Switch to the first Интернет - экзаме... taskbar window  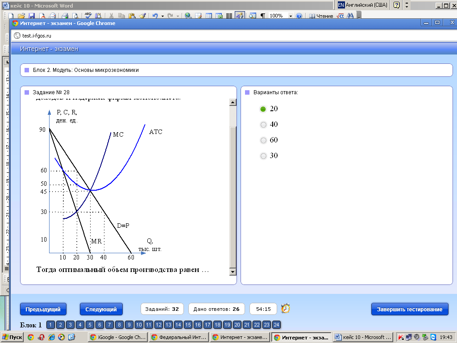pos(240,337)
